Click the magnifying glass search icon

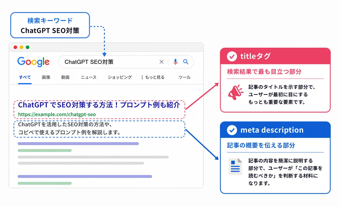186,62
